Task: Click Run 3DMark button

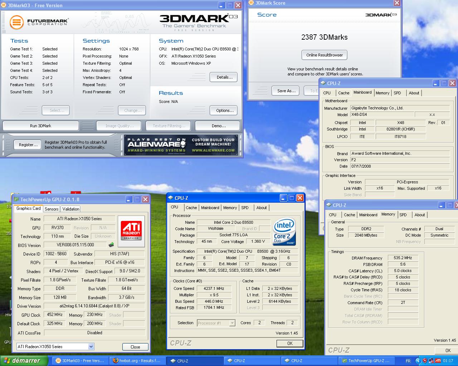Action: click(x=40, y=126)
